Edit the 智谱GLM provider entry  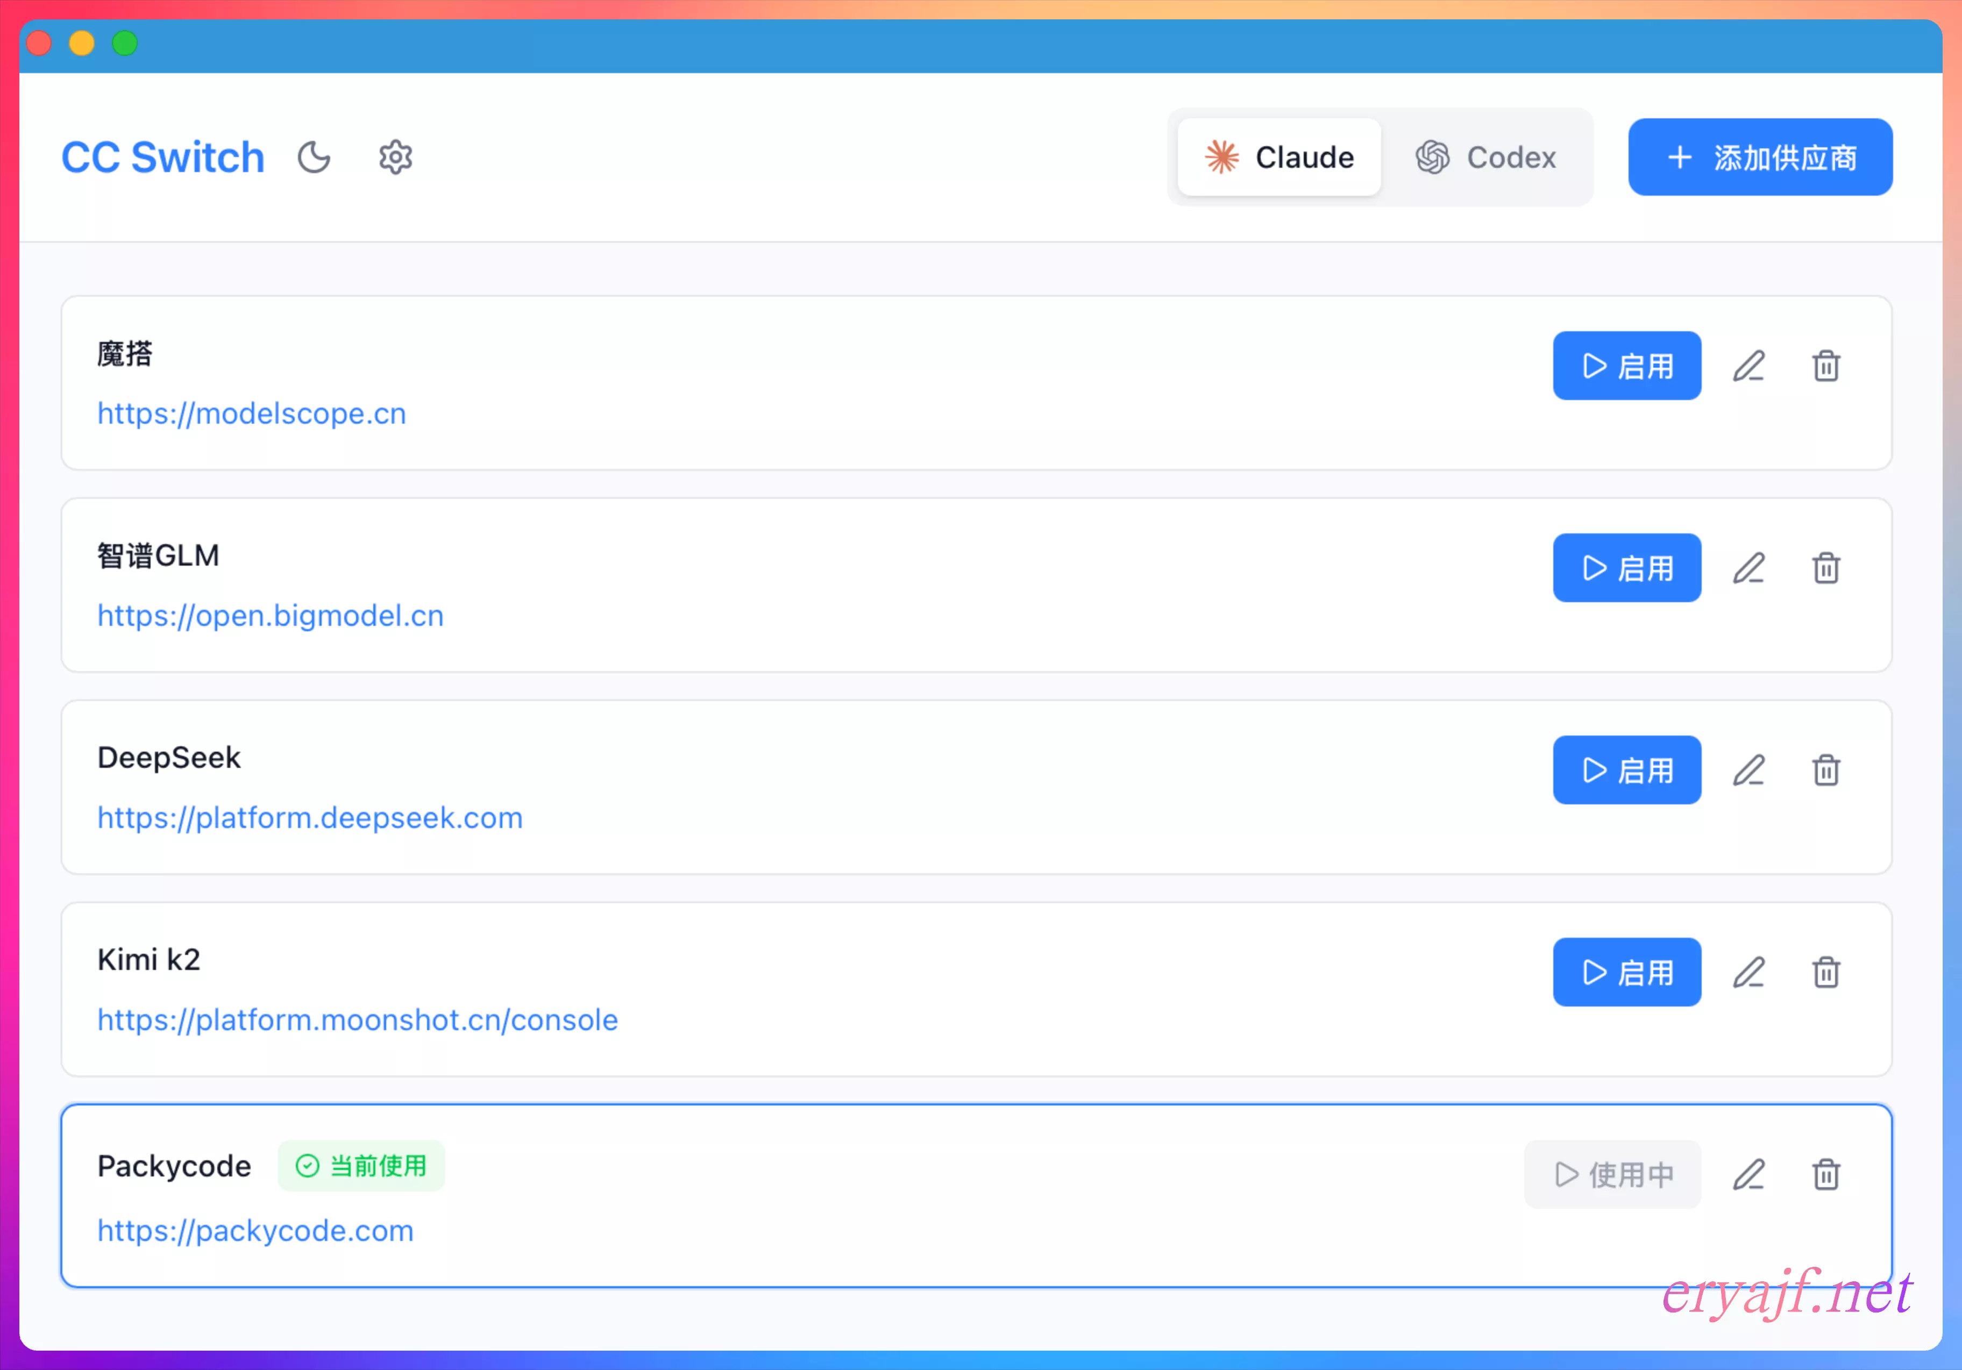[1748, 569]
